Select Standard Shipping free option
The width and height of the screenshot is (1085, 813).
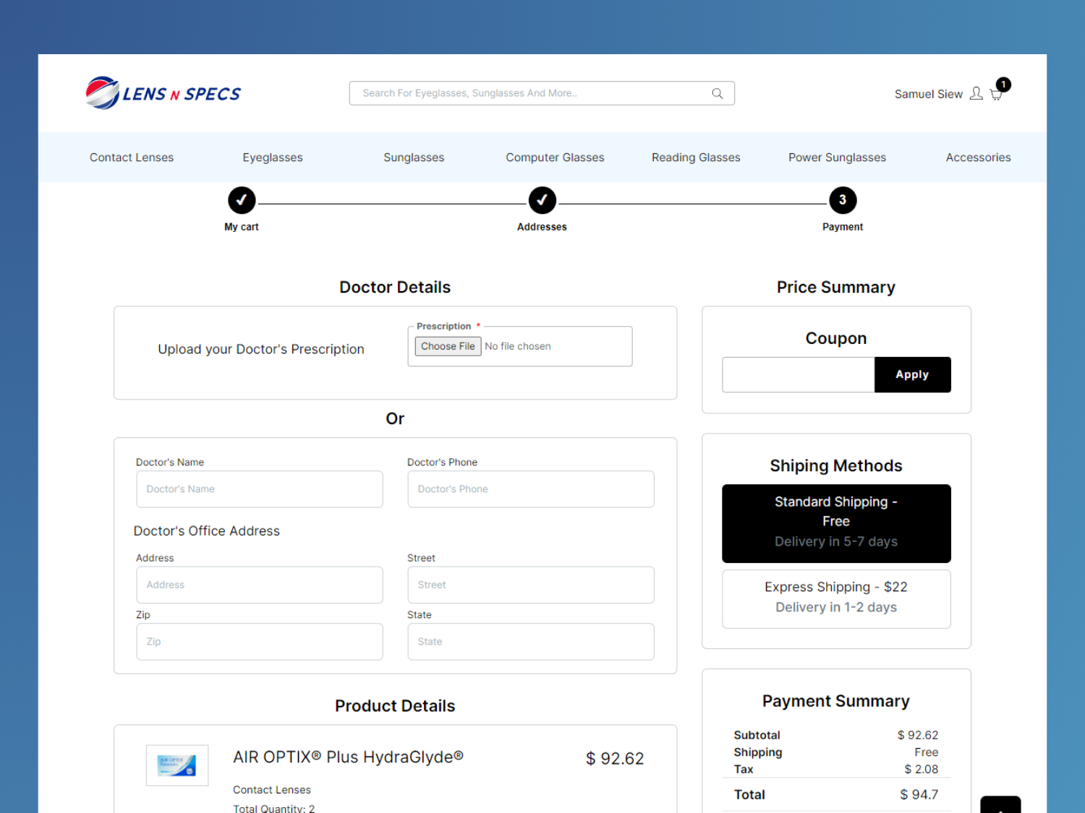click(835, 522)
